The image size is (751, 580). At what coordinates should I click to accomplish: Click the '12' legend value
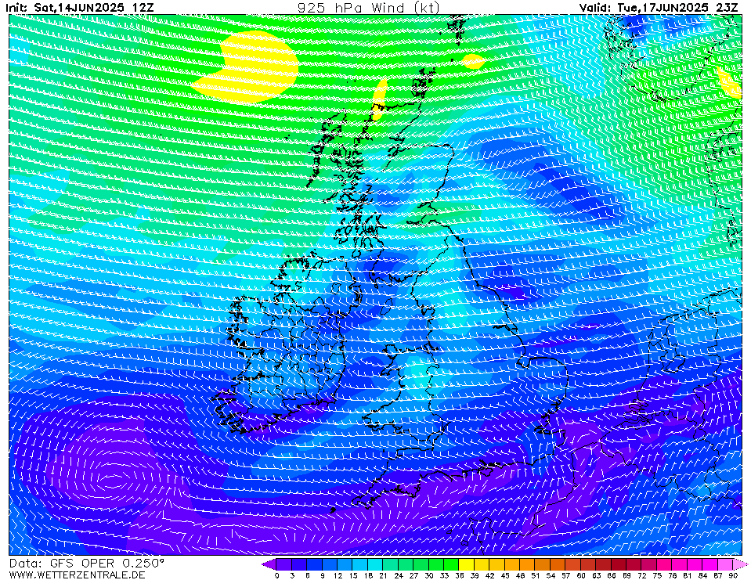pyautogui.click(x=338, y=575)
